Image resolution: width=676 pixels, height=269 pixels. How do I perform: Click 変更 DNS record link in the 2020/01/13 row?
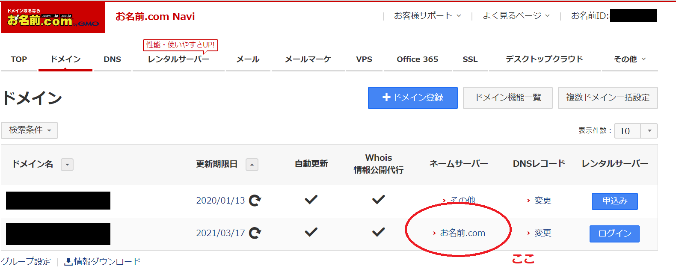pos(543,200)
